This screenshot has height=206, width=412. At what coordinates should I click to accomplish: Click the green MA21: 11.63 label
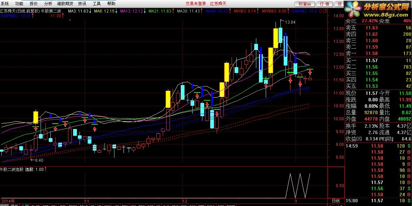pyautogui.click(x=160, y=11)
